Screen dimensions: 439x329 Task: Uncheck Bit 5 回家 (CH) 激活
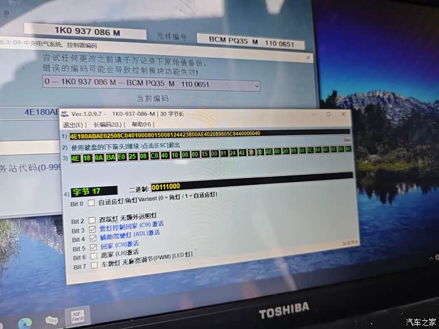pyautogui.click(x=93, y=248)
